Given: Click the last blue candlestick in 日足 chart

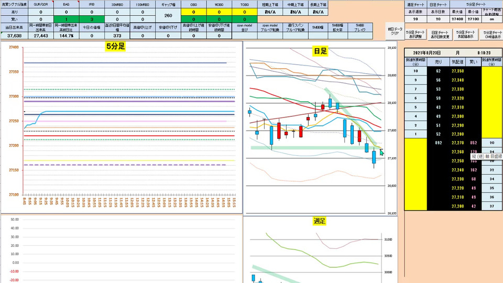Looking at the screenshot, I should click(374, 157).
